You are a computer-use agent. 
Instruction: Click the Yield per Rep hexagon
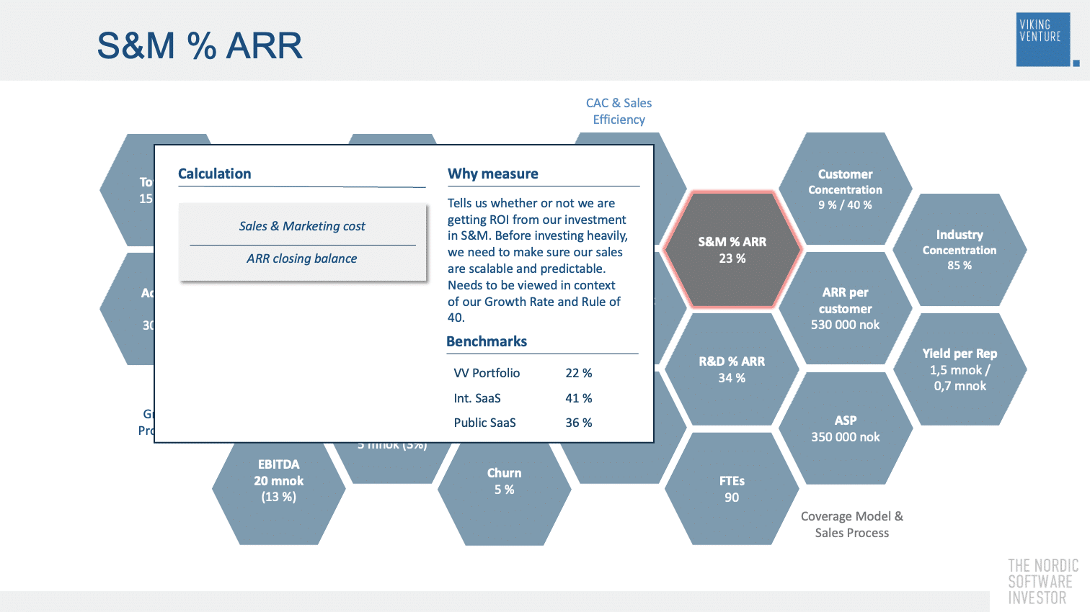(960, 369)
